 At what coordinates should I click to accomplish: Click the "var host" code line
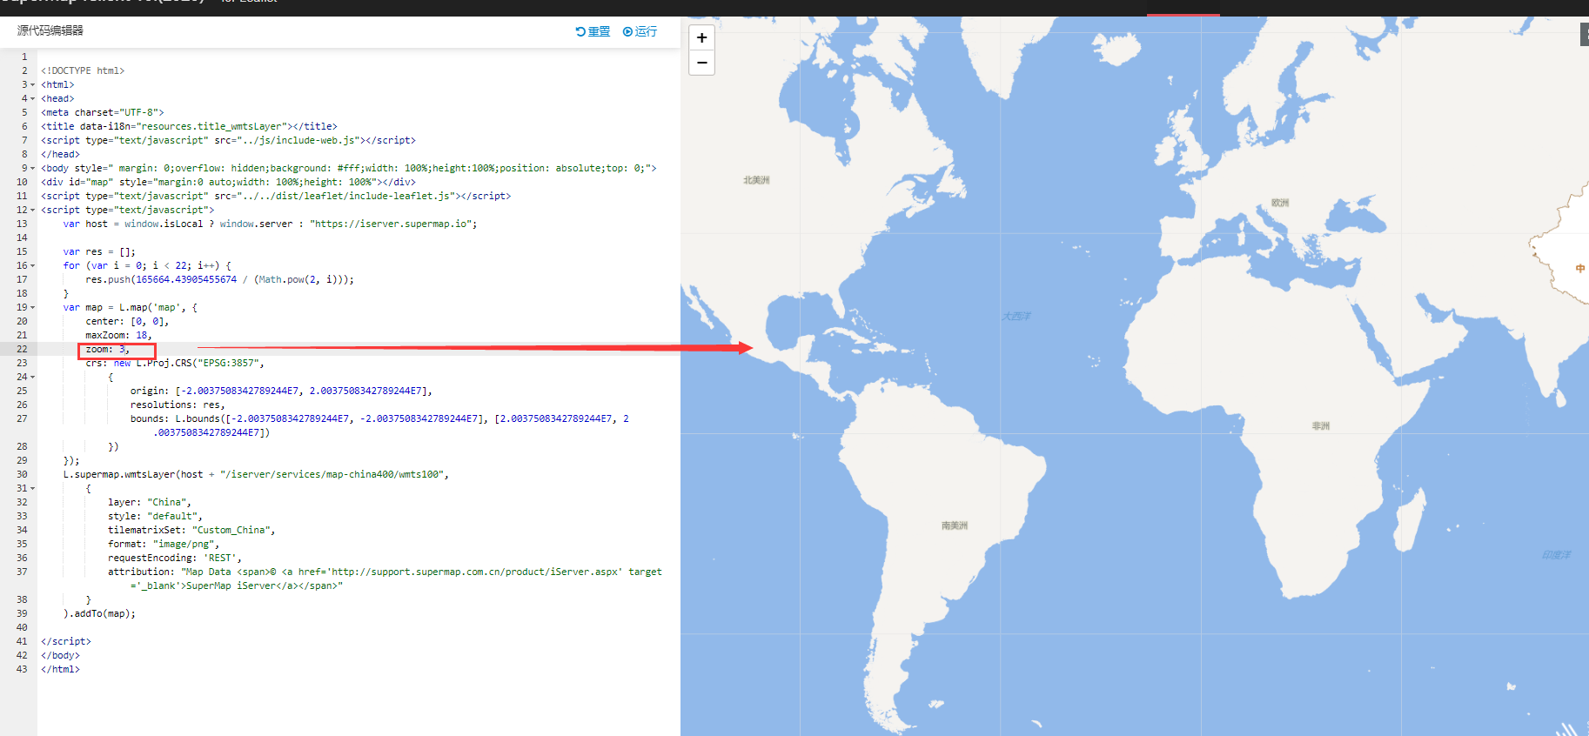pos(270,224)
